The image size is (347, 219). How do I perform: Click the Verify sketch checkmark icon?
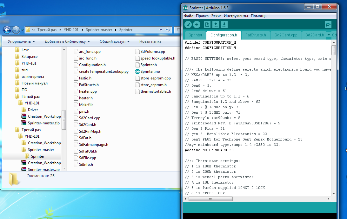coord(188,24)
